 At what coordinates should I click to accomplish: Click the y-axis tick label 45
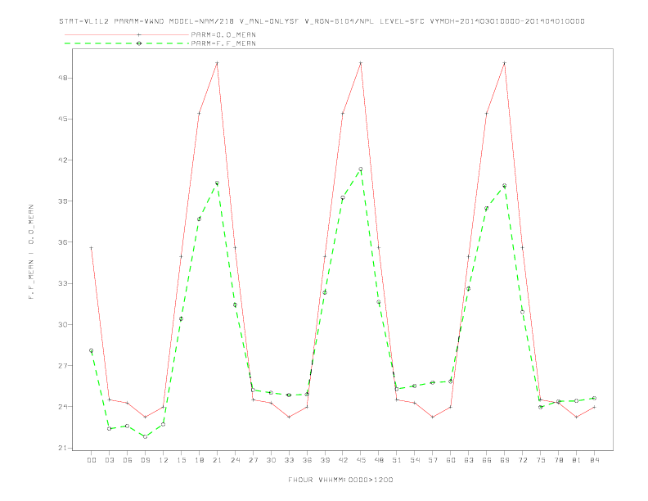[x=62, y=119]
